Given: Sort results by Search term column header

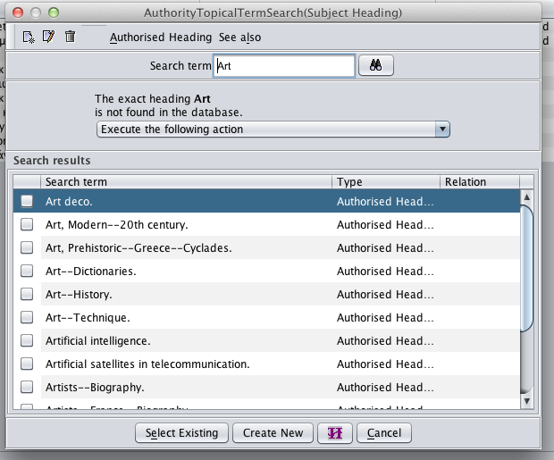Looking at the screenshot, I should (x=185, y=182).
